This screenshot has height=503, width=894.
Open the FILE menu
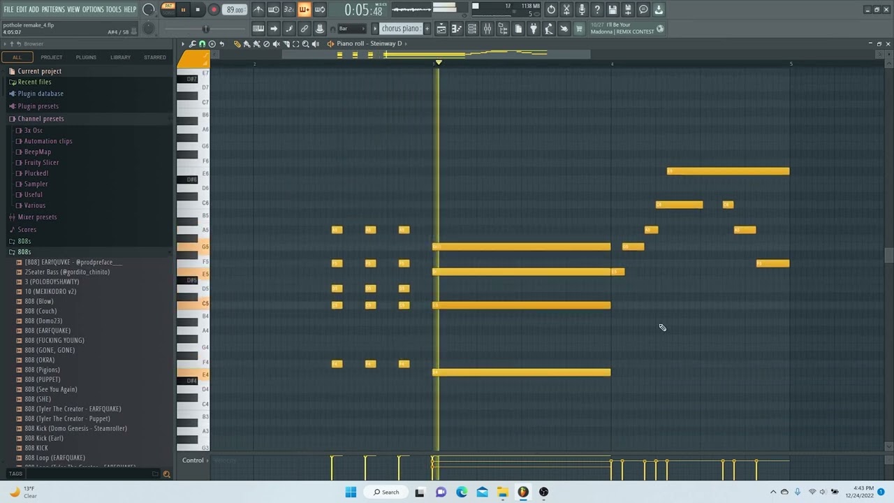tap(8, 9)
